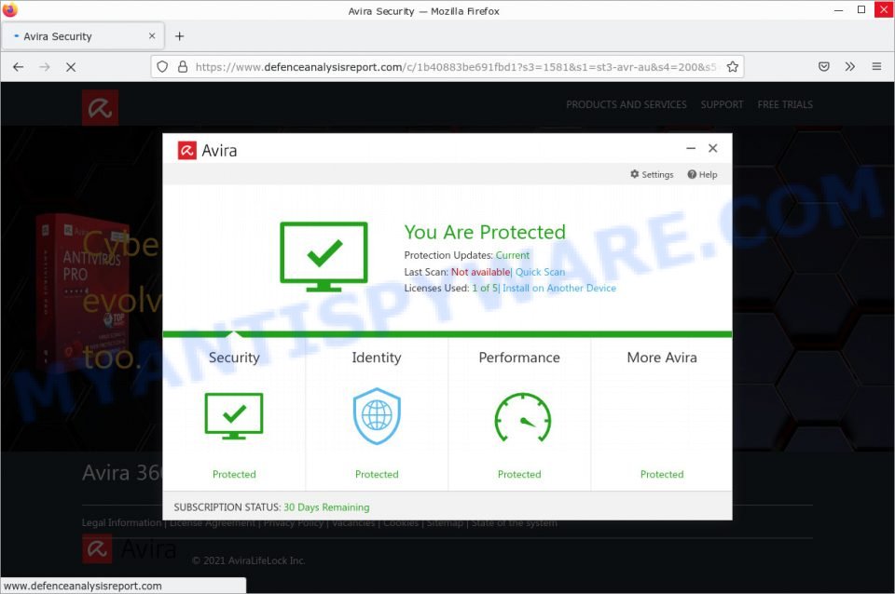Click the You Are Protected heading
This screenshot has height=594, width=895.
[485, 232]
